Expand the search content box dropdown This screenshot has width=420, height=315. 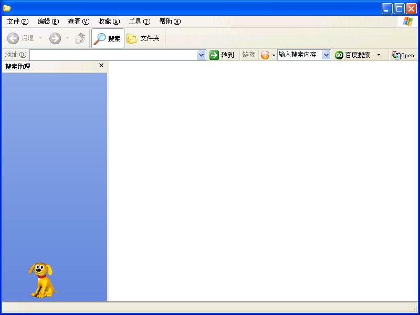326,55
